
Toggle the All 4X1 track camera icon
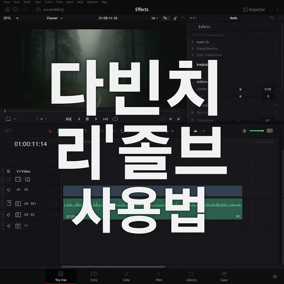(18, 204)
